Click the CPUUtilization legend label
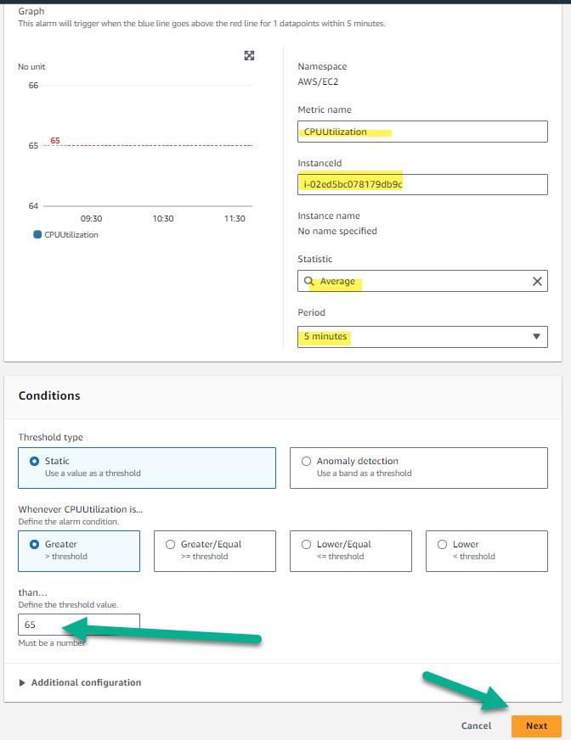The height and width of the screenshot is (740, 571). pyautogui.click(x=71, y=234)
